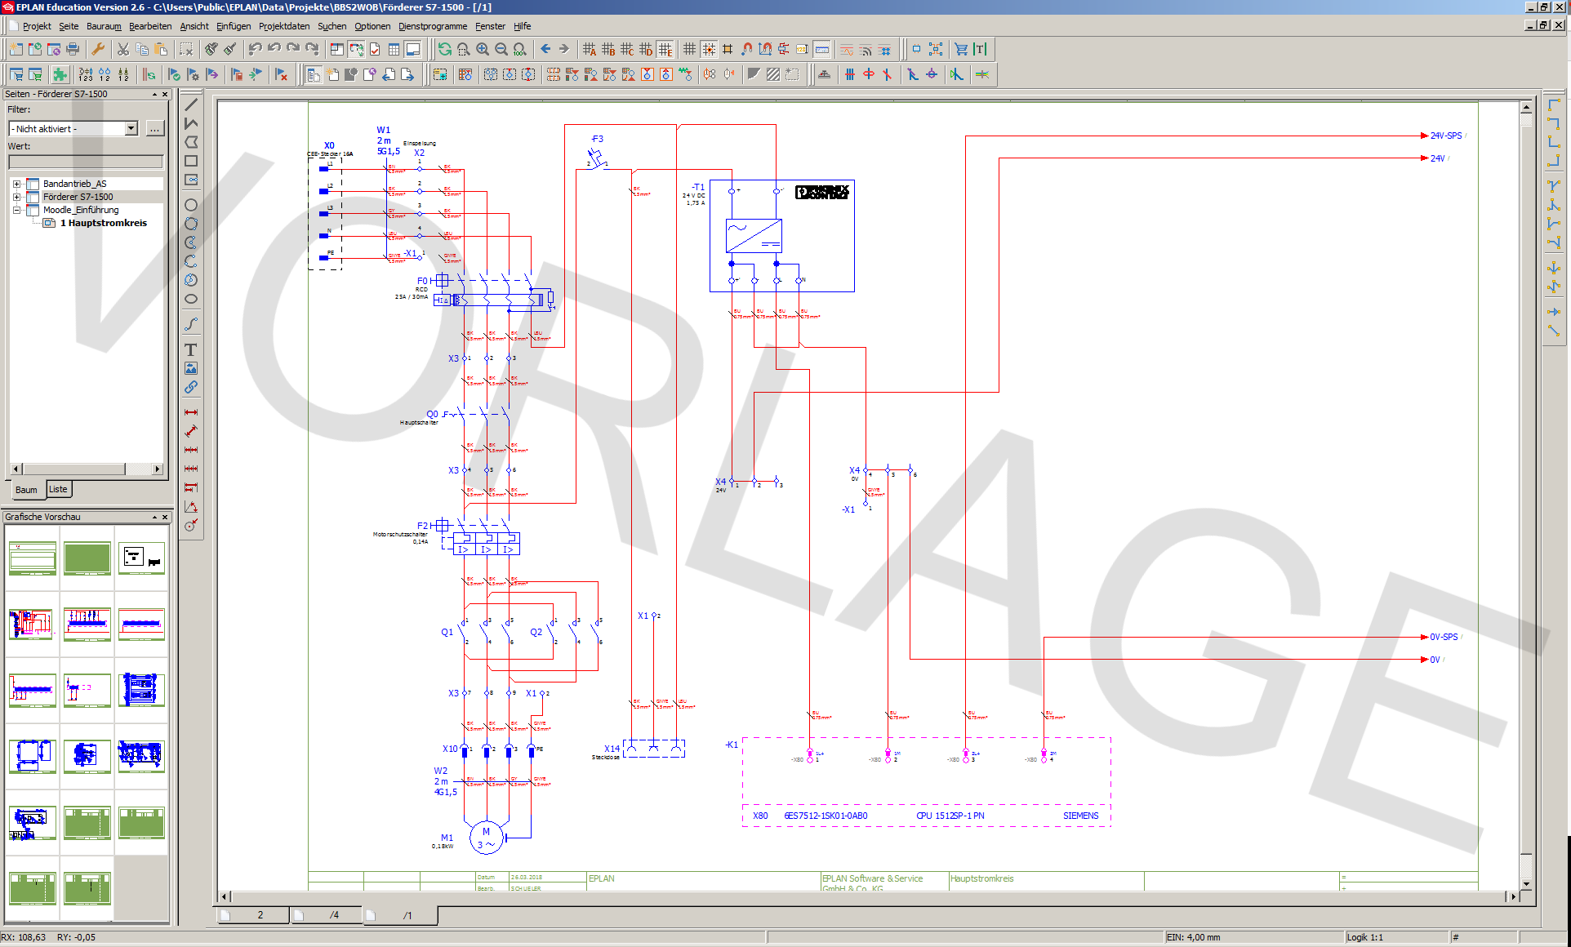Open the Bauraum menu
The height and width of the screenshot is (947, 1571).
click(x=104, y=26)
